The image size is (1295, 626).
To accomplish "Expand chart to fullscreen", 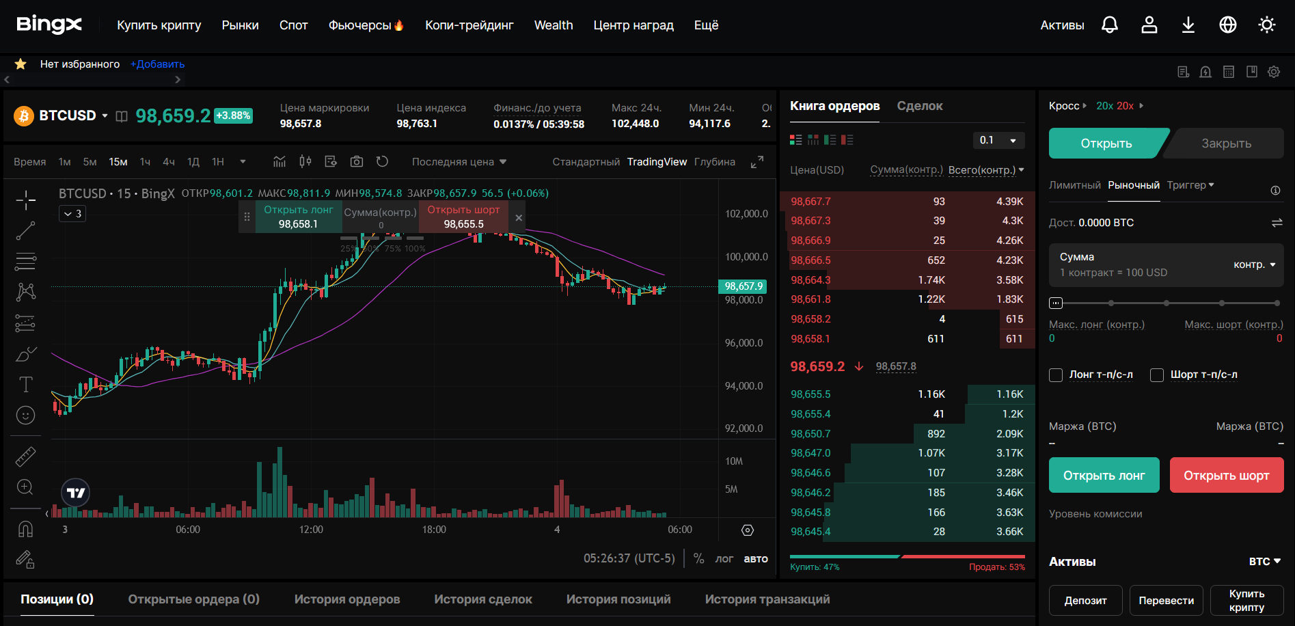I will tap(756, 162).
